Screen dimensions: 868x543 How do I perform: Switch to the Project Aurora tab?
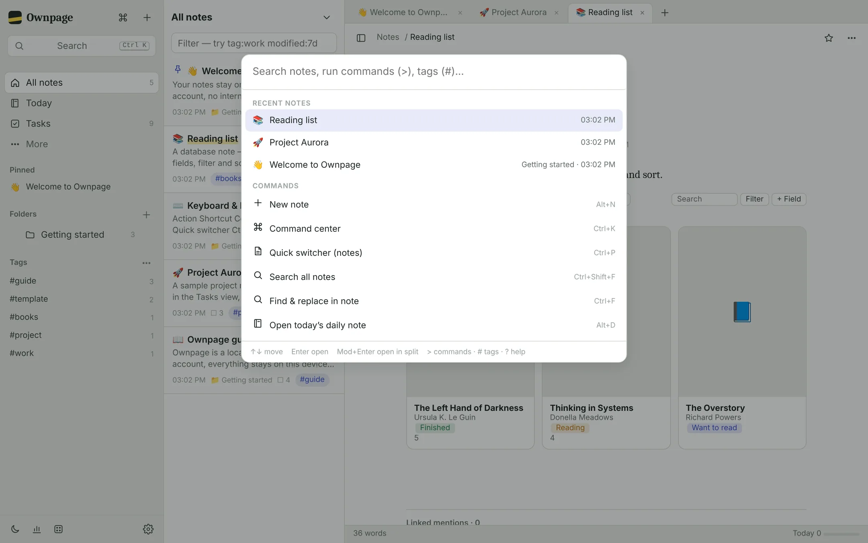[514, 12]
